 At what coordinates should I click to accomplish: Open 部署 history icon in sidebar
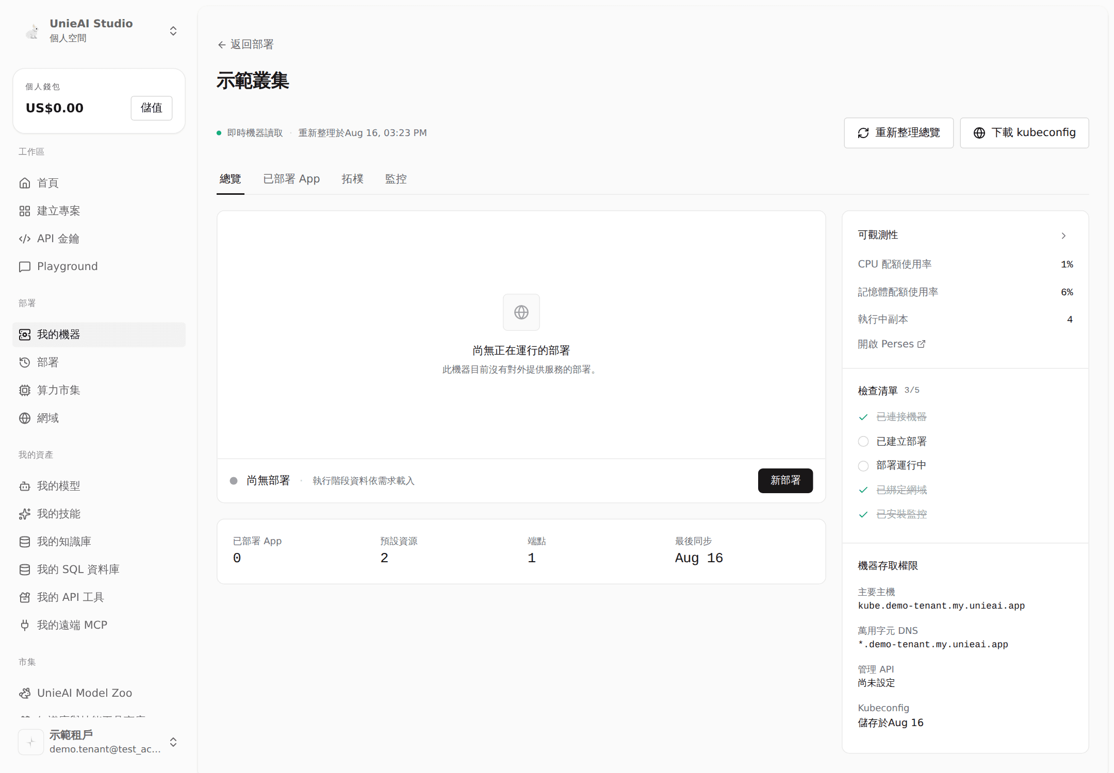pos(25,362)
